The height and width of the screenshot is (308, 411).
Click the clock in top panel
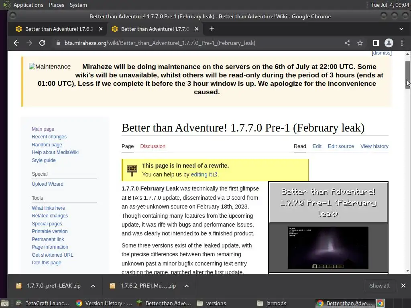[390, 5]
